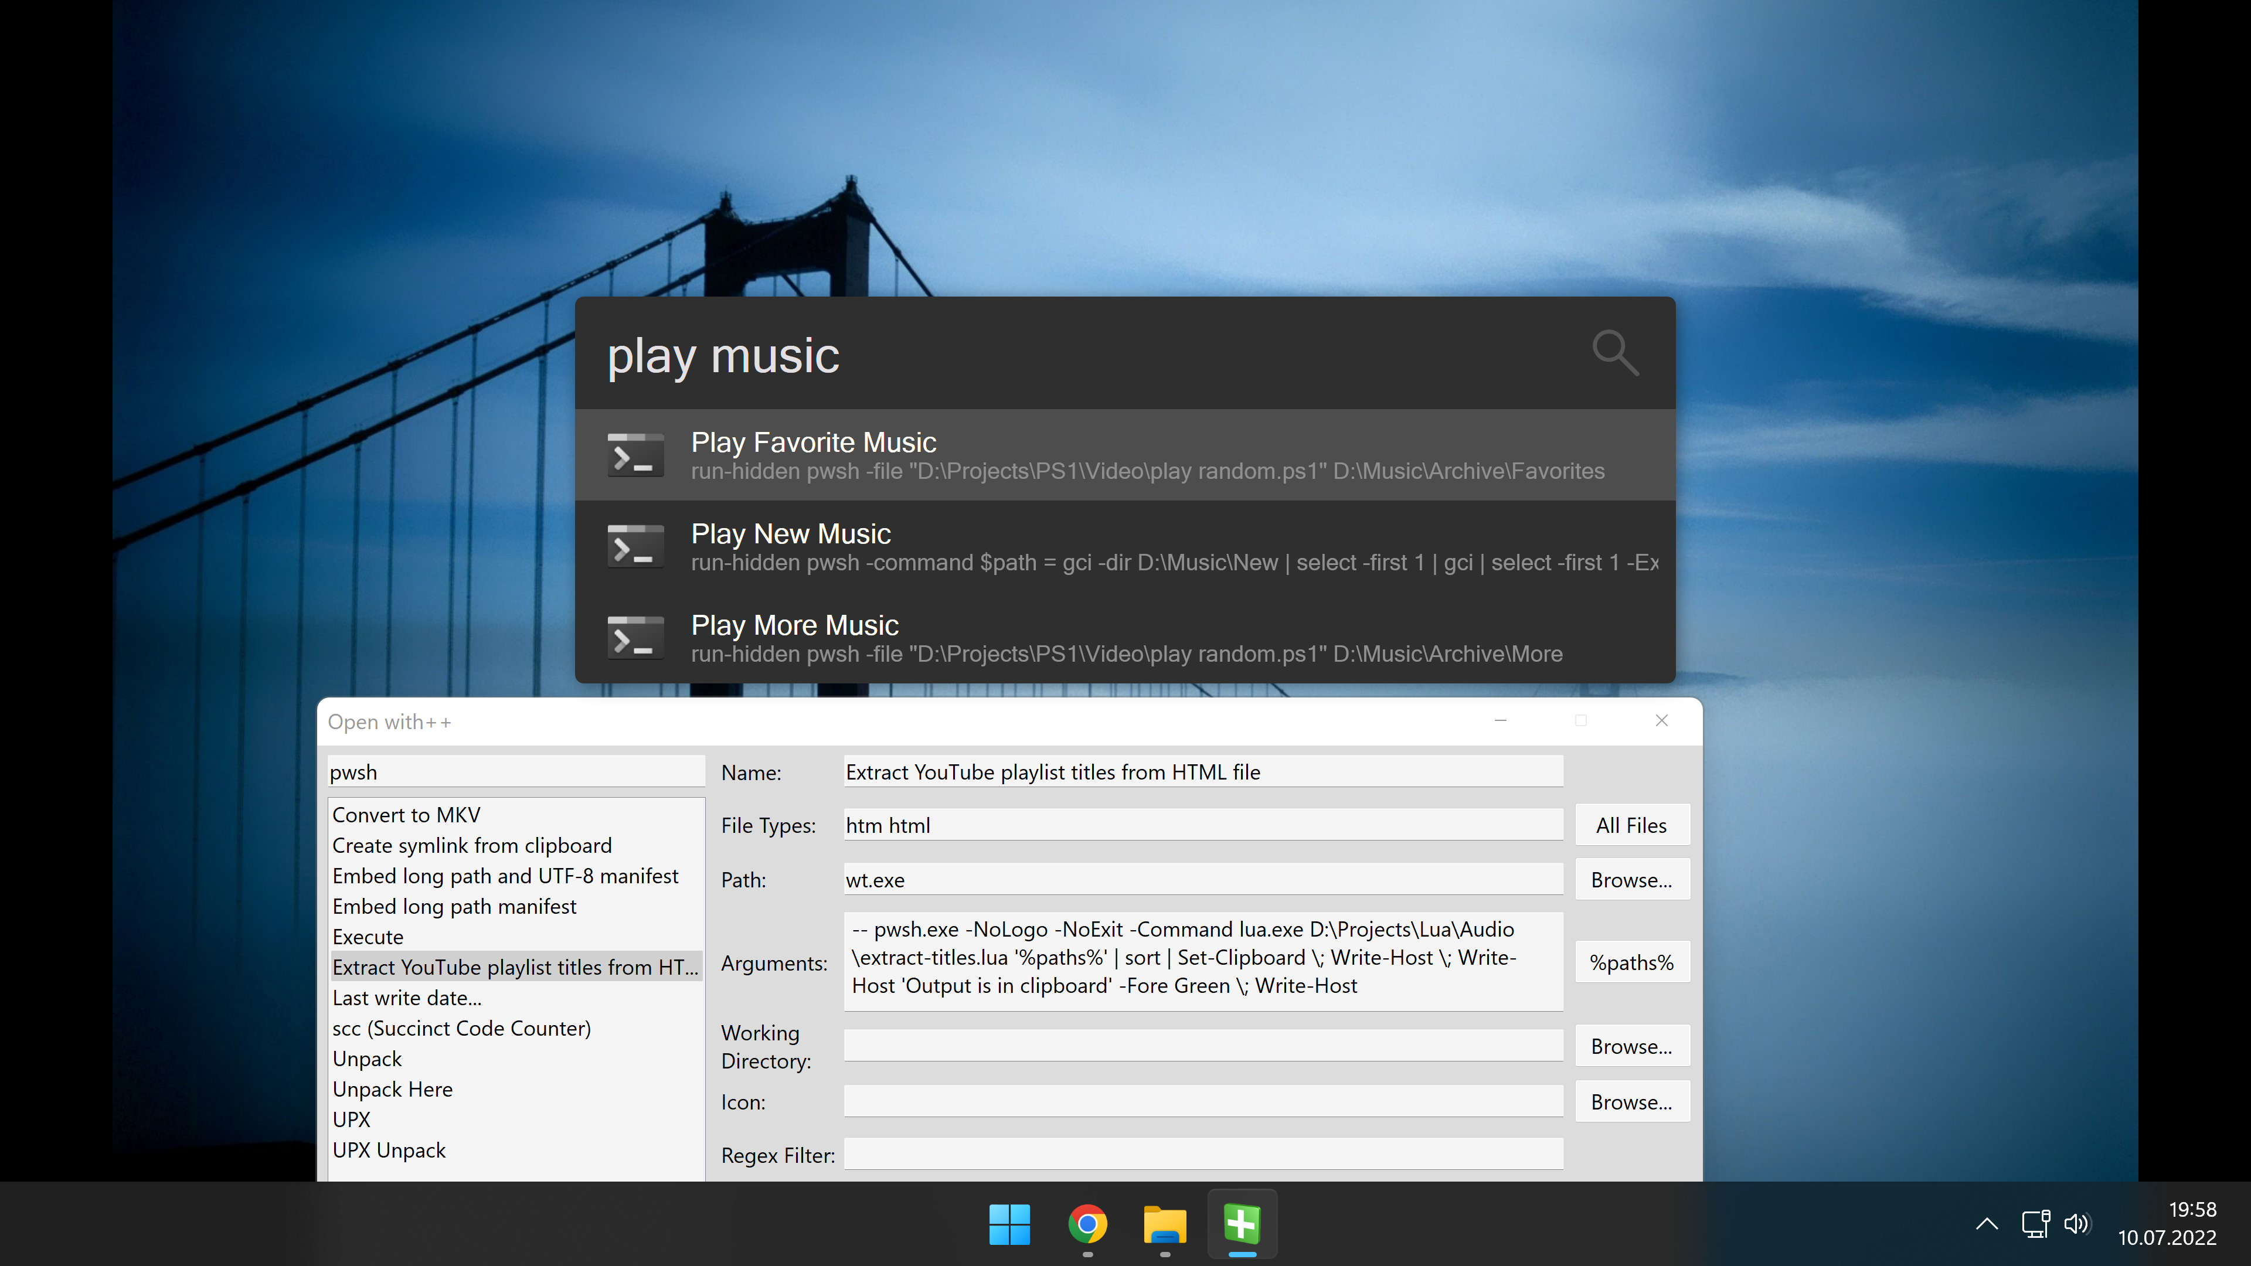Viewport: 2251px width, 1266px height.
Task: Click the Regex Filter input field
Action: click(1202, 1154)
